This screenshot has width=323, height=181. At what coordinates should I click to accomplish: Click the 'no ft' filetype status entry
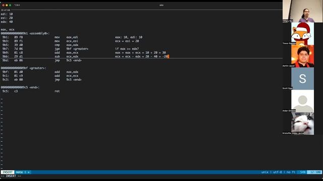[291, 172]
